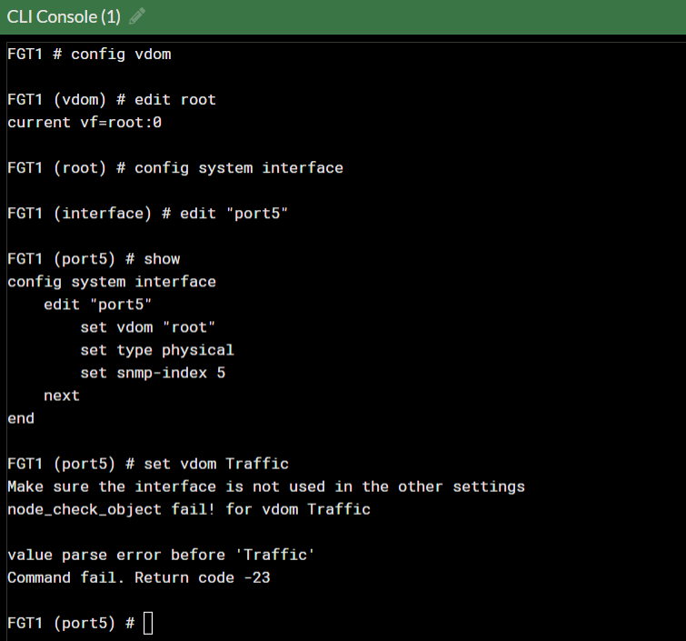Click the 'config system interface' prompt command line
The width and height of the screenshot is (686, 641).
coord(175,167)
